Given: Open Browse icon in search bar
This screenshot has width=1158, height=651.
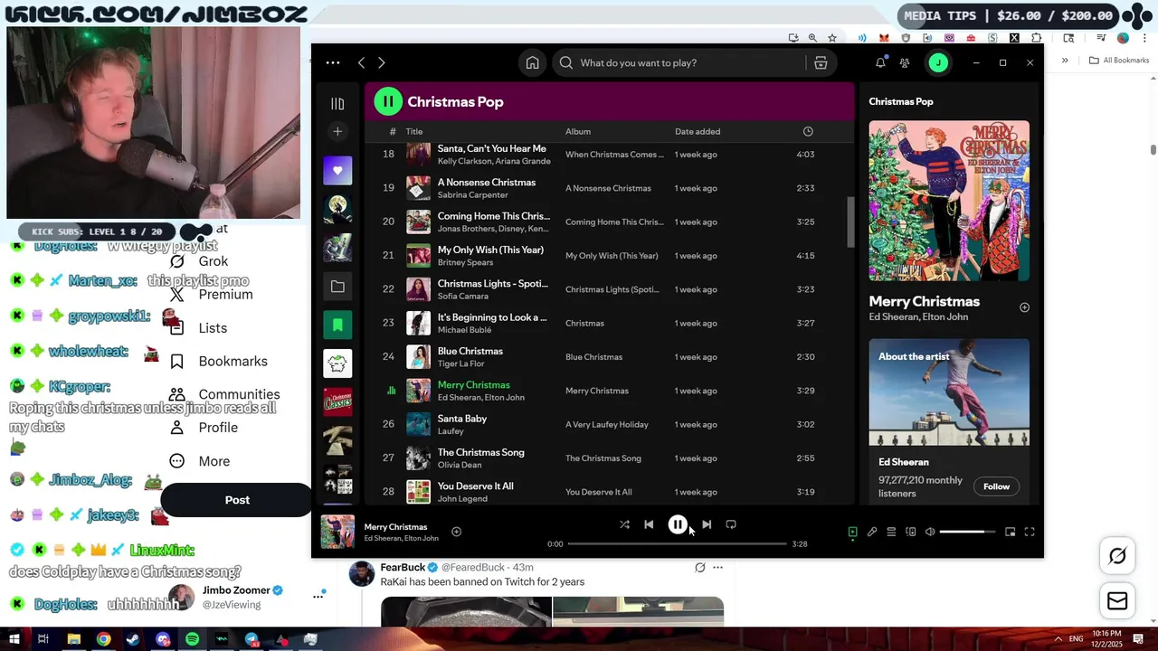Looking at the screenshot, I should [821, 63].
